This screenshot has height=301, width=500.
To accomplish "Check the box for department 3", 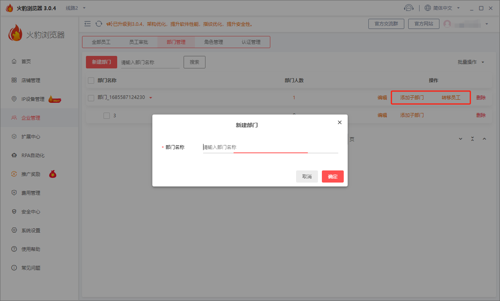I will (107, 115).
